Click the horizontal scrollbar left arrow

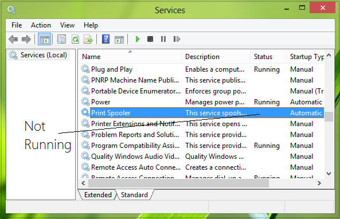(x=83, y=183)
